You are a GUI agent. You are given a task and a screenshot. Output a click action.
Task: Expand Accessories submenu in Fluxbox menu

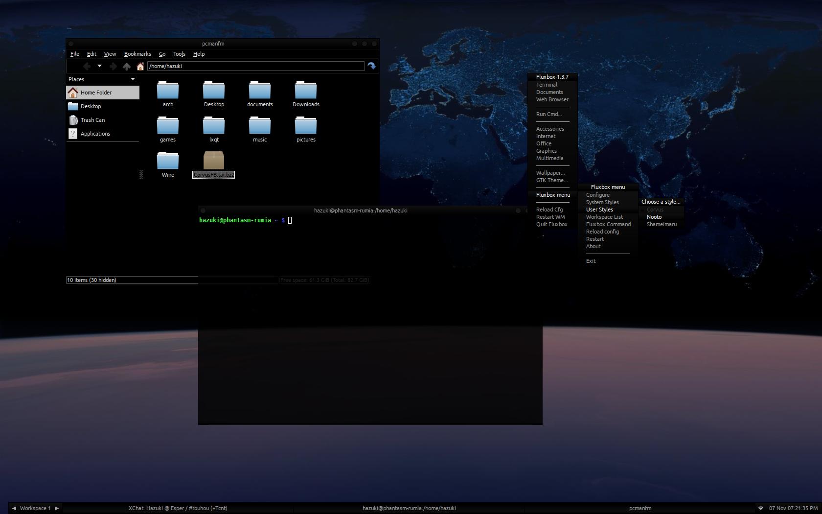click(553, 129)
